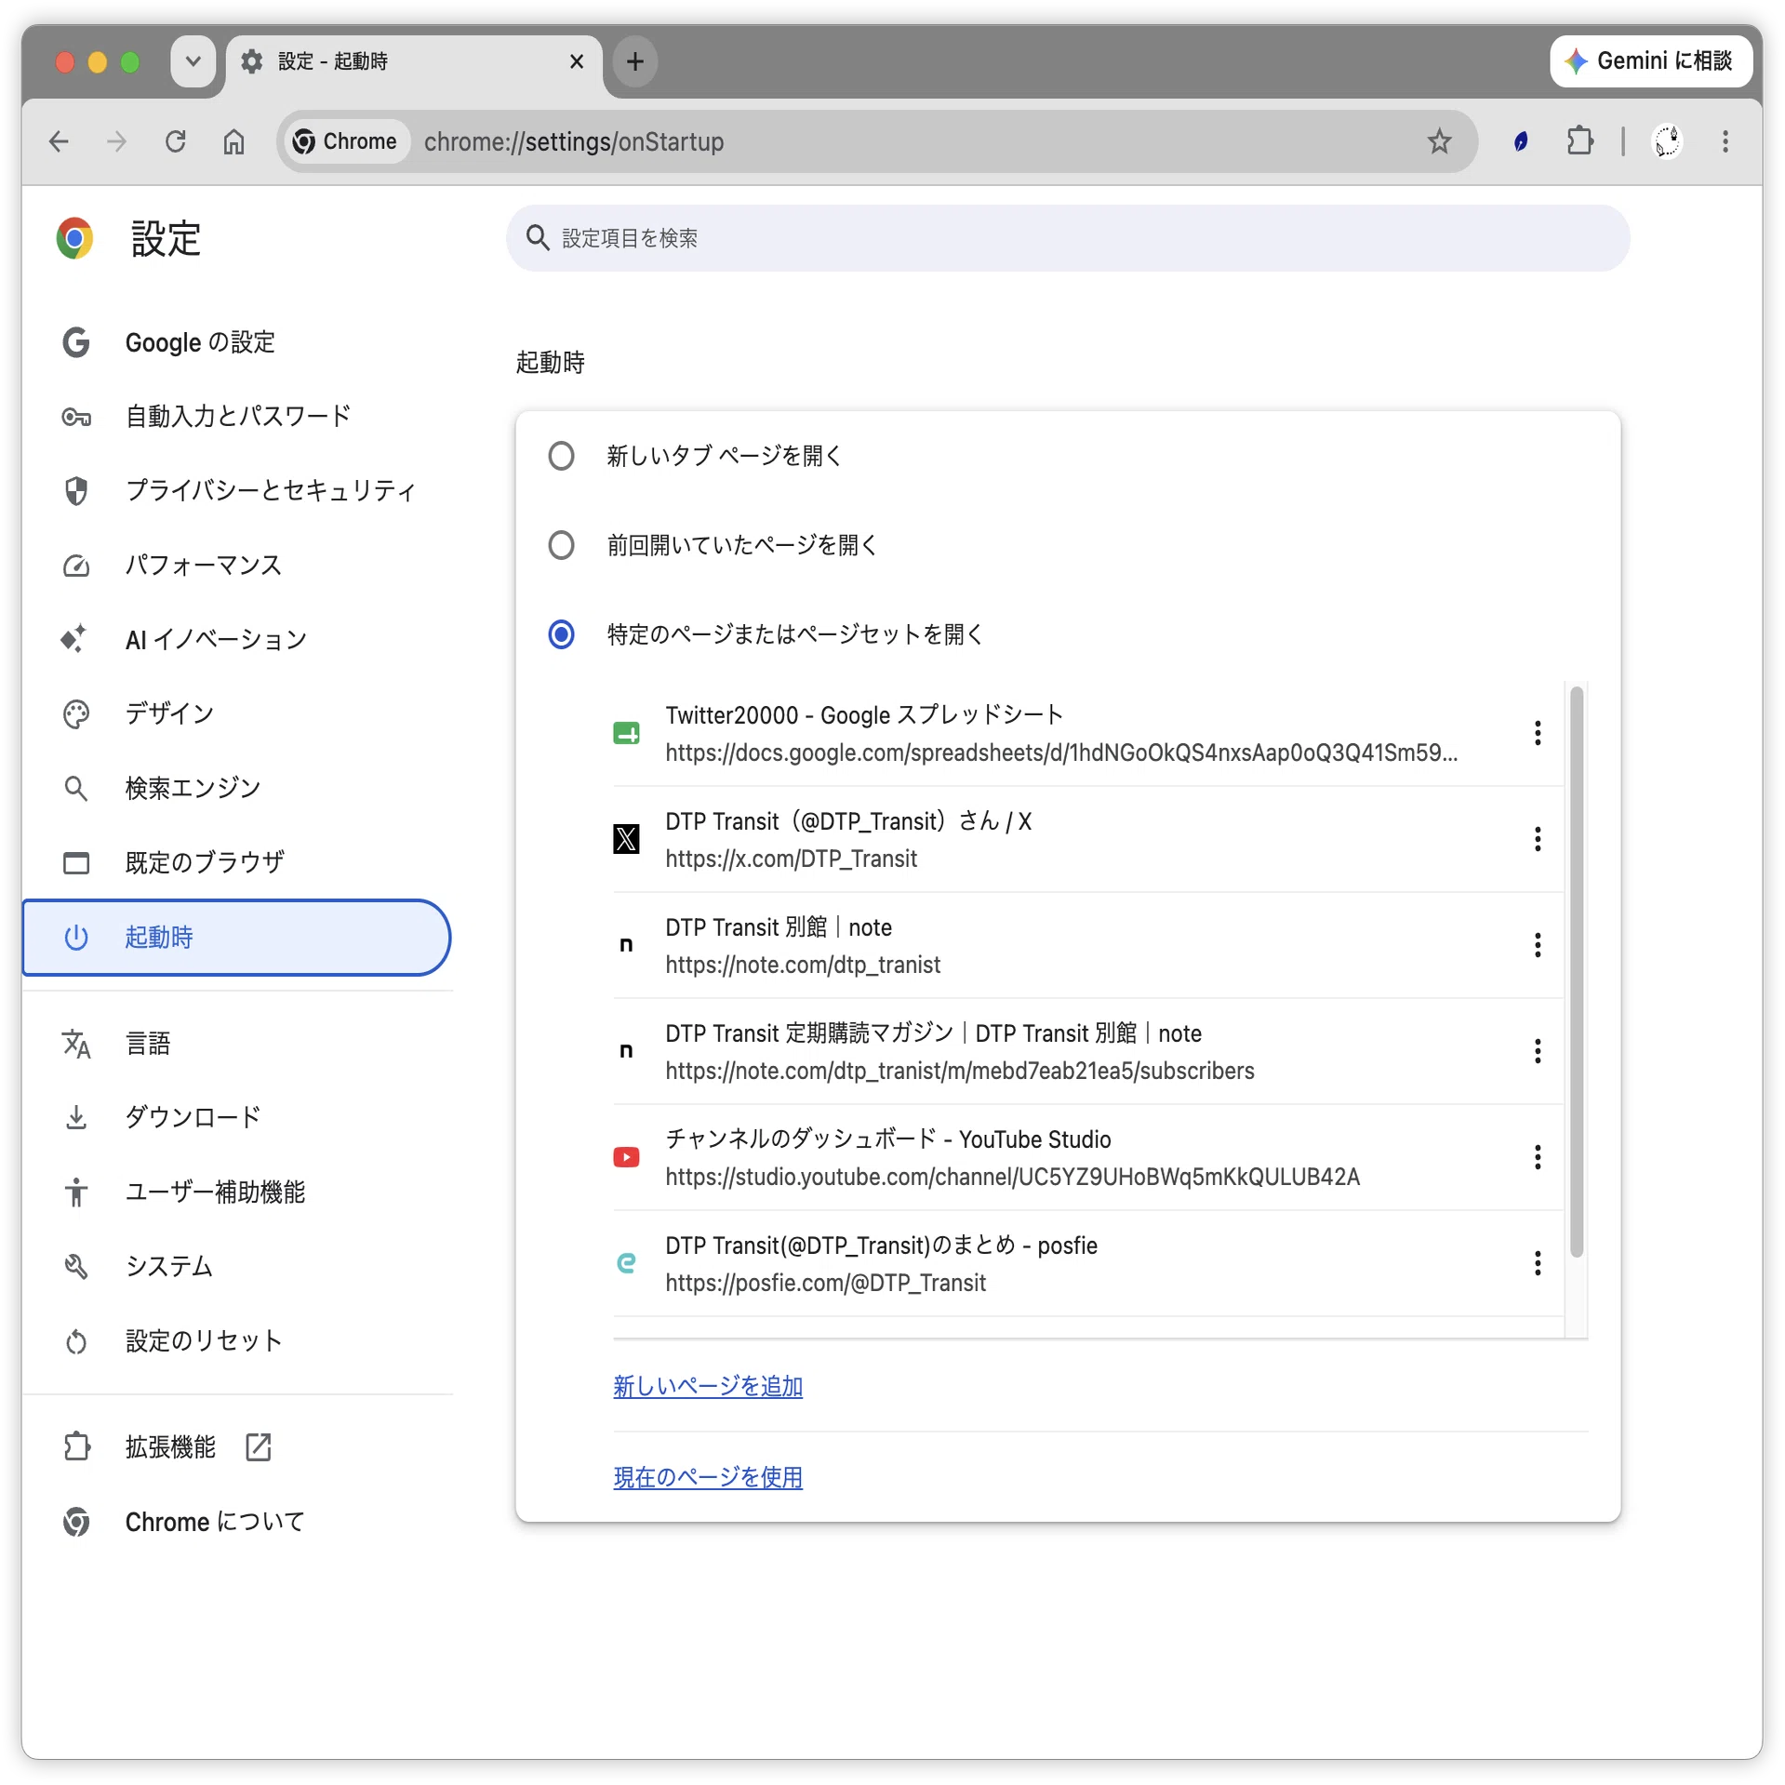Click the YouTube Studio favicon
This screenshot has height=1785, width=1785.
626,1157
